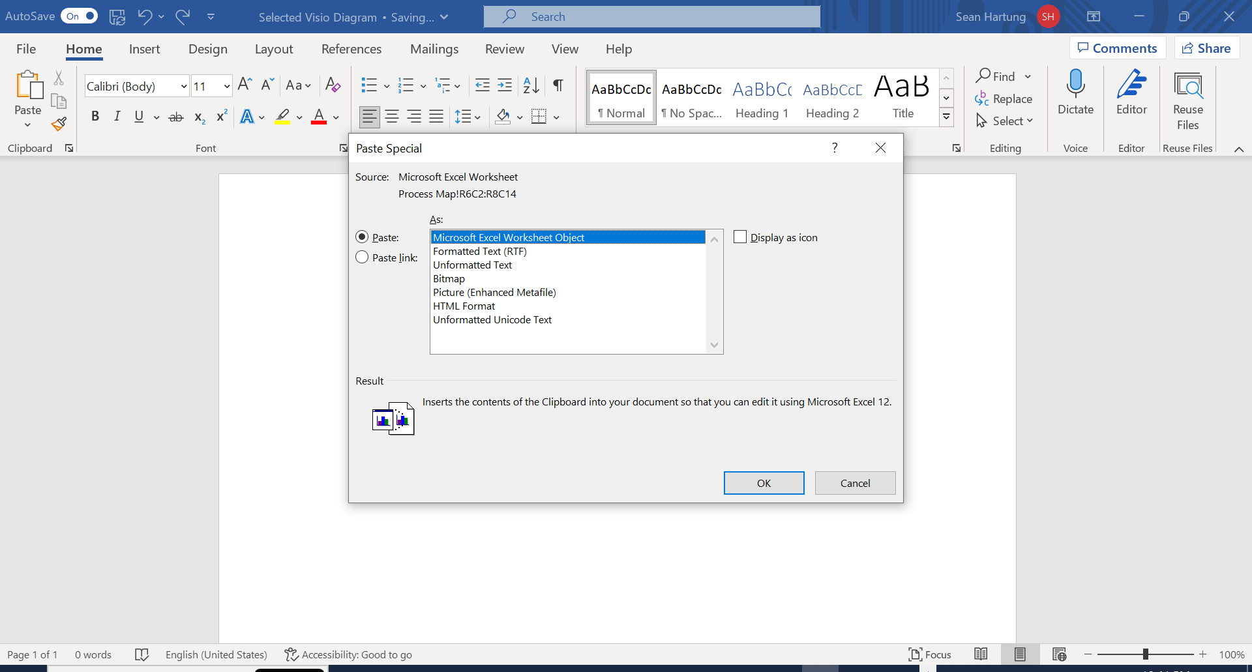Screen dimensions: 1252x672
Task: Open the font name dropdown
Action: coord(184,86)
